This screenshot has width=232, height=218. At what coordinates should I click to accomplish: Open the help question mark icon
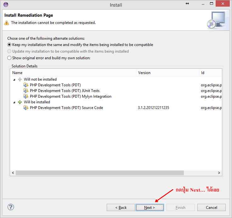(11, 207)
